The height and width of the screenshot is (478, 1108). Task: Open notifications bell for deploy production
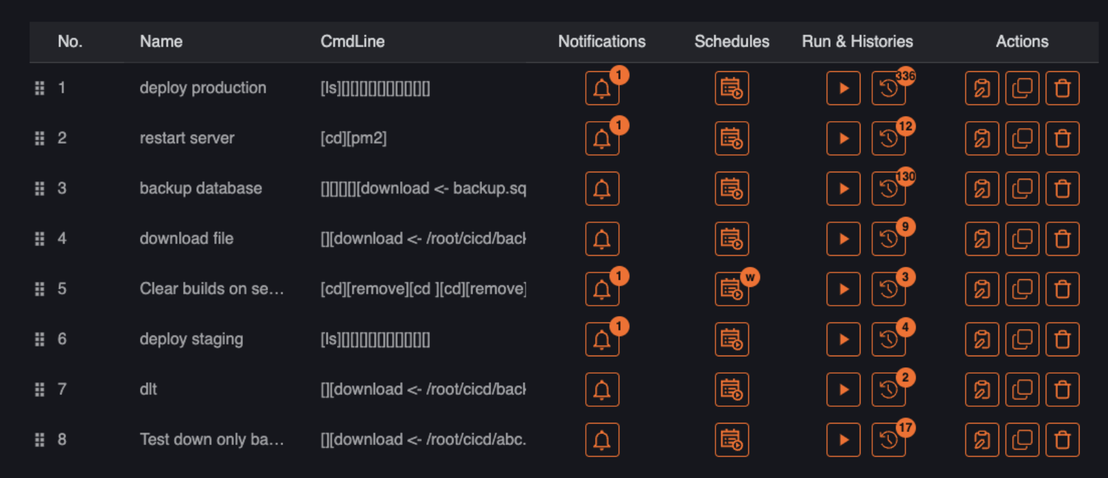[601, 88]
